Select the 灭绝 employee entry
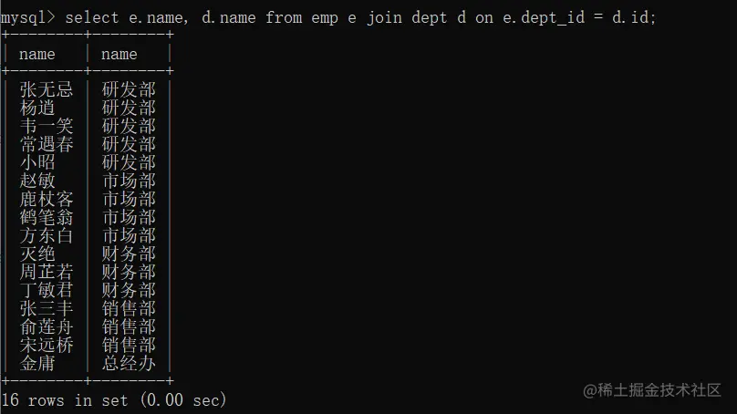This screenshot has height=414, width=737. tap(37, 254)
